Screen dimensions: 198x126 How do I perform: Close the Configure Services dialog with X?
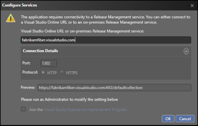(192, 6)
